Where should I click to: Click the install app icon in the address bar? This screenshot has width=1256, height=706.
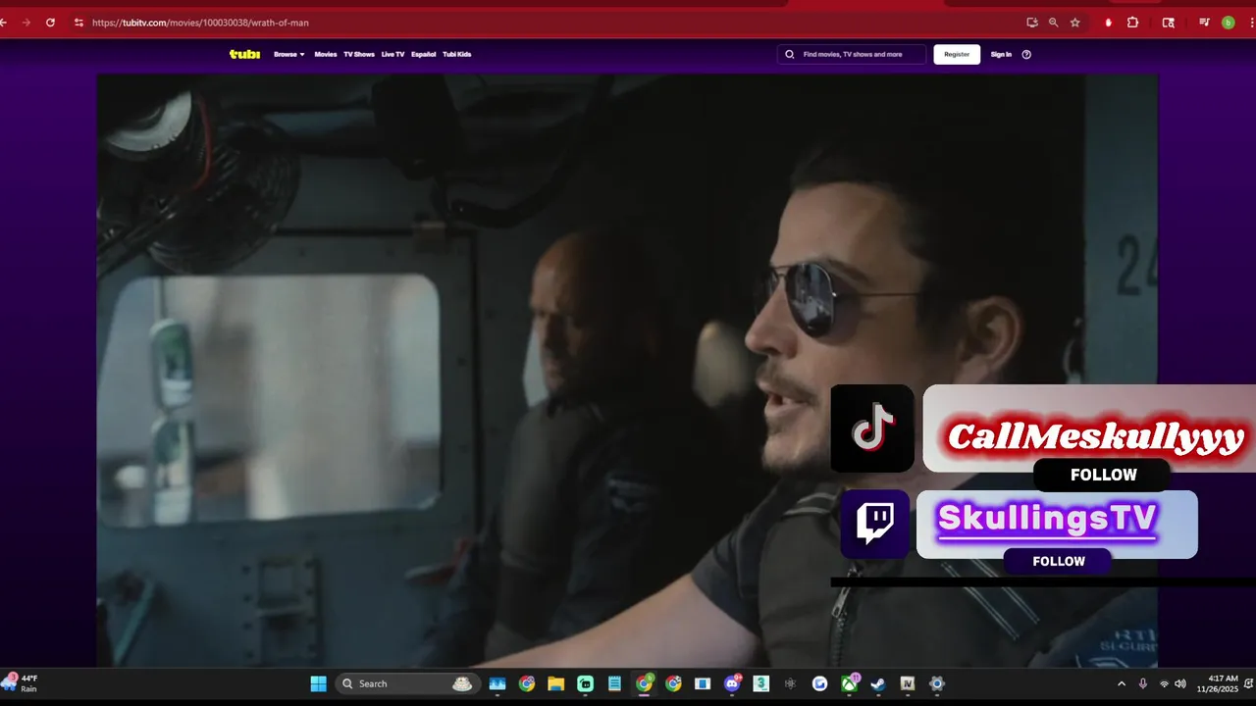[1032, 23]
